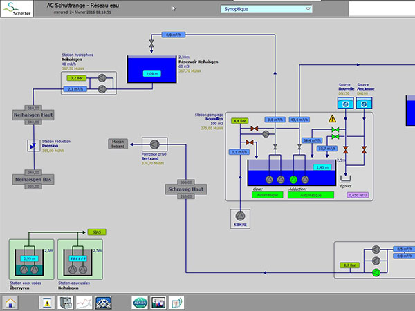Click the SIAS destination label
The width and height of the screenshot is (415, 311).
coord(97,232)
